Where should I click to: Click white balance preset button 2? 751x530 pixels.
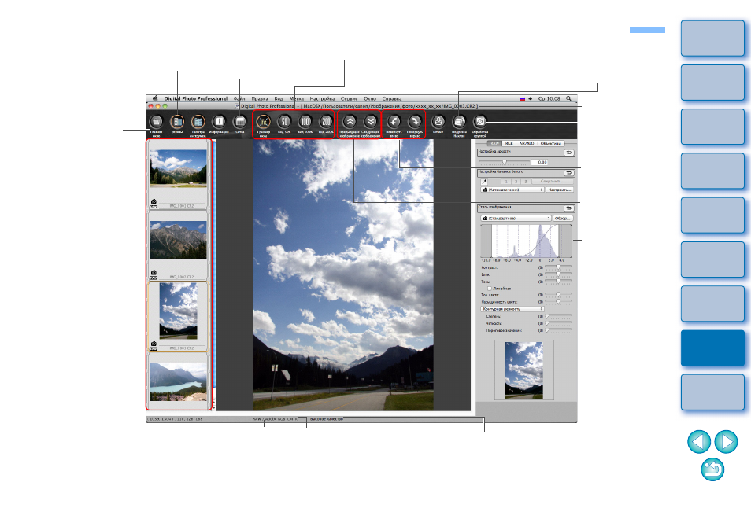[516, 182]
